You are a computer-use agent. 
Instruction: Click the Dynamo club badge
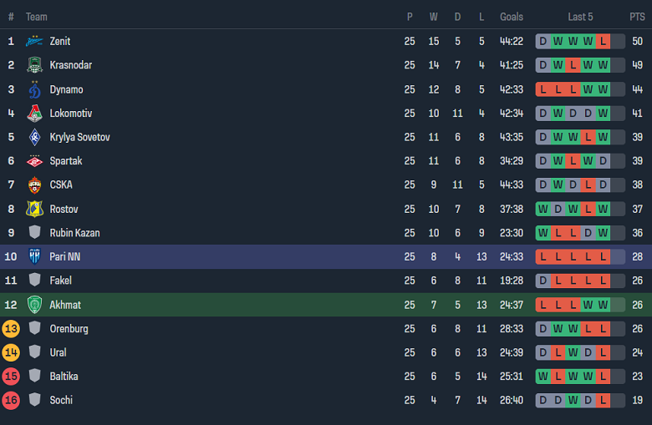coord(34,89)
